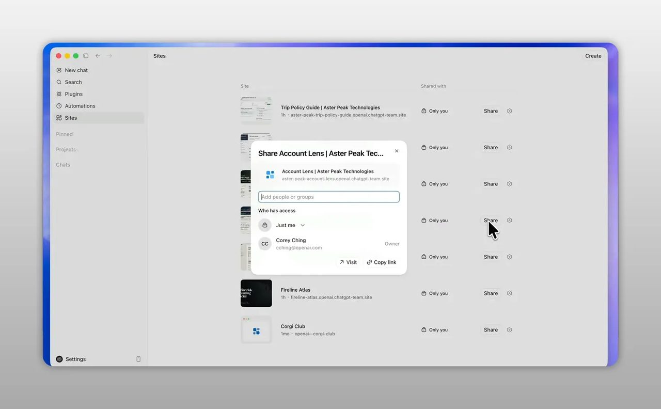The image size is (661, 409).
Task: Share the Corgi Club site
Action: coord(491,329)
